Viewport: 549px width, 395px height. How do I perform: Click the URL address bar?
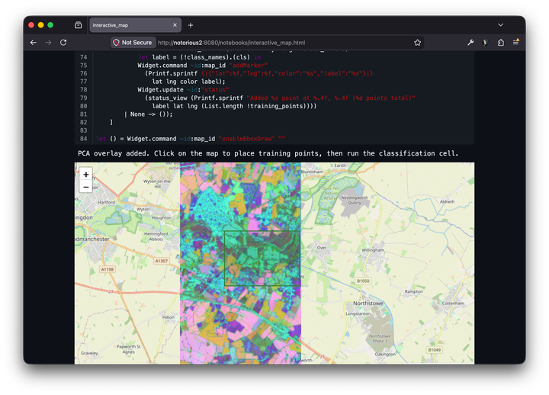pos(282,43)
